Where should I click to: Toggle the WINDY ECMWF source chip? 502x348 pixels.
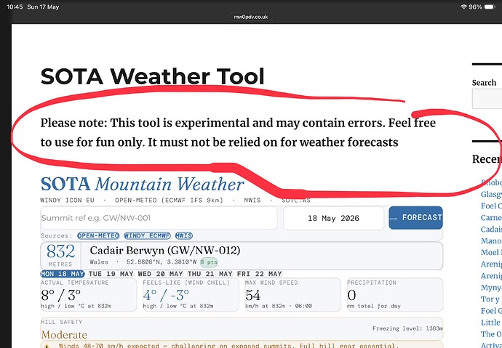pyautogui.click(x=147, y=236)
